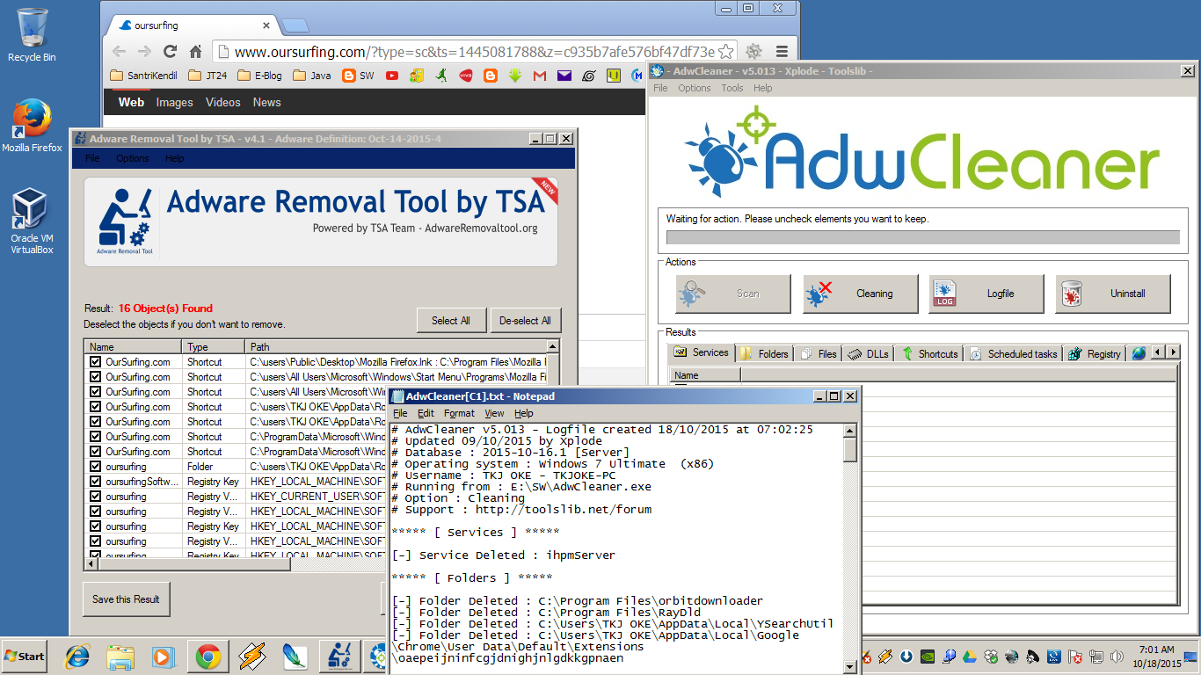This screenshot has height=675, width=1201.
Task: Open Oracle VM VirtualBox desktop shortcut
Action: point(32,221)
